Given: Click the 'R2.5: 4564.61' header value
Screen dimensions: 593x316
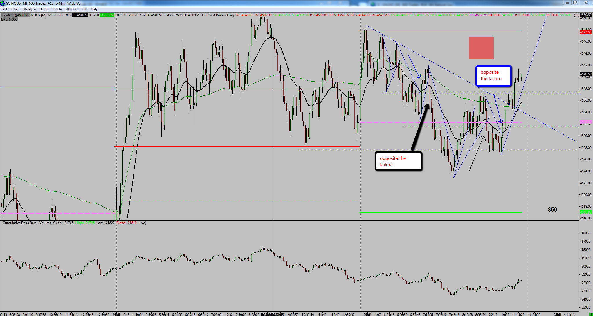Looking at the screenshot, I should tap(360, 15).
